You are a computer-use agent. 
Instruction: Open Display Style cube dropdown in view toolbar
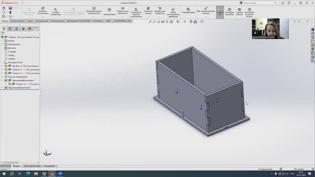[178, 22]
